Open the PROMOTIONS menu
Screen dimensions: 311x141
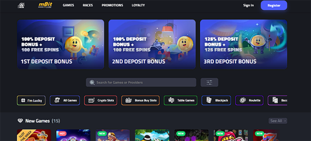[x=112, y=5]
